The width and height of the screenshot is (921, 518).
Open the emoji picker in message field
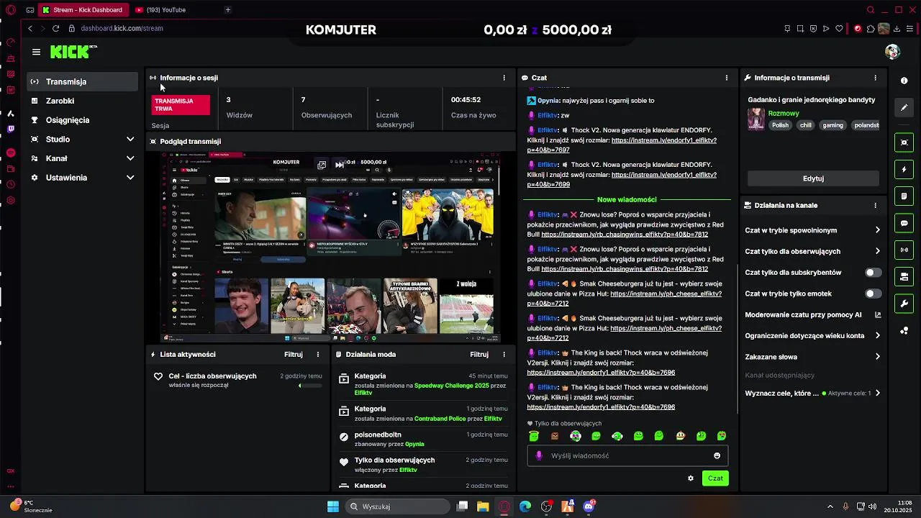(x=717, y=455)
